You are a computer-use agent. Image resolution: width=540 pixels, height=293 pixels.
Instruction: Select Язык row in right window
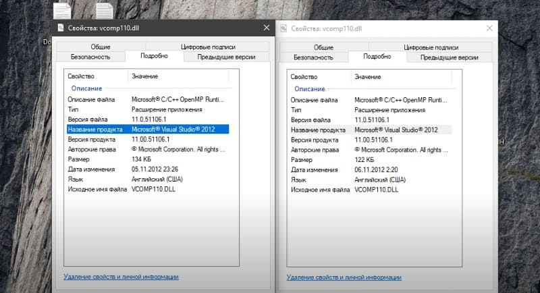pyautogui.click(x=371, y=180)
